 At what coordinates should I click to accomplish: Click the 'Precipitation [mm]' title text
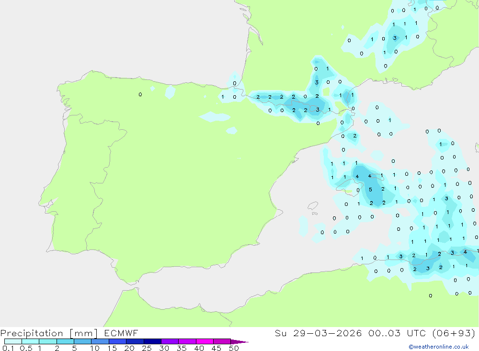click(x=49, y=333)
